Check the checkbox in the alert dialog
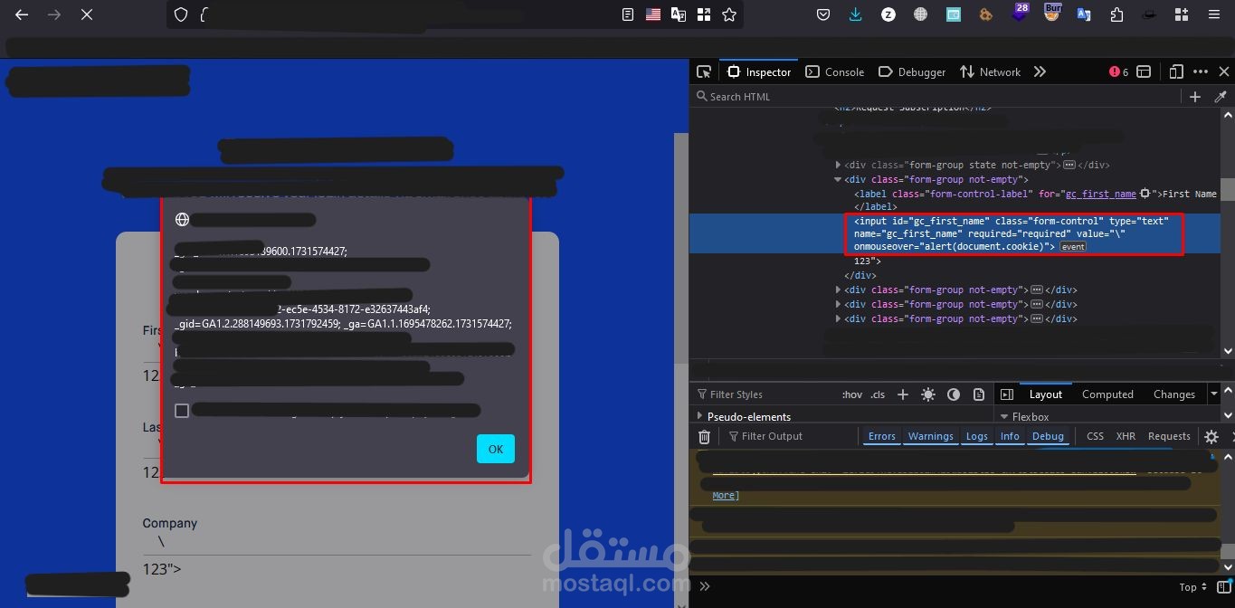 (x=181, y=410)
